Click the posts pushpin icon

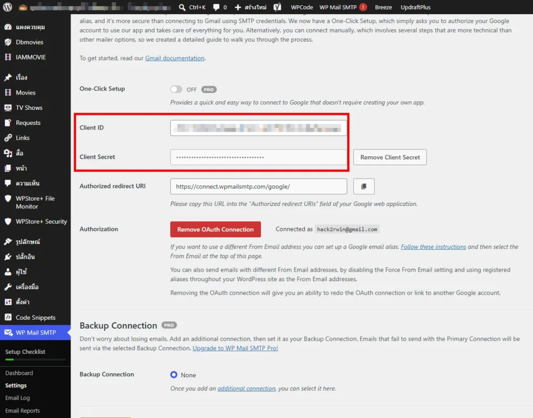(8, 77)
